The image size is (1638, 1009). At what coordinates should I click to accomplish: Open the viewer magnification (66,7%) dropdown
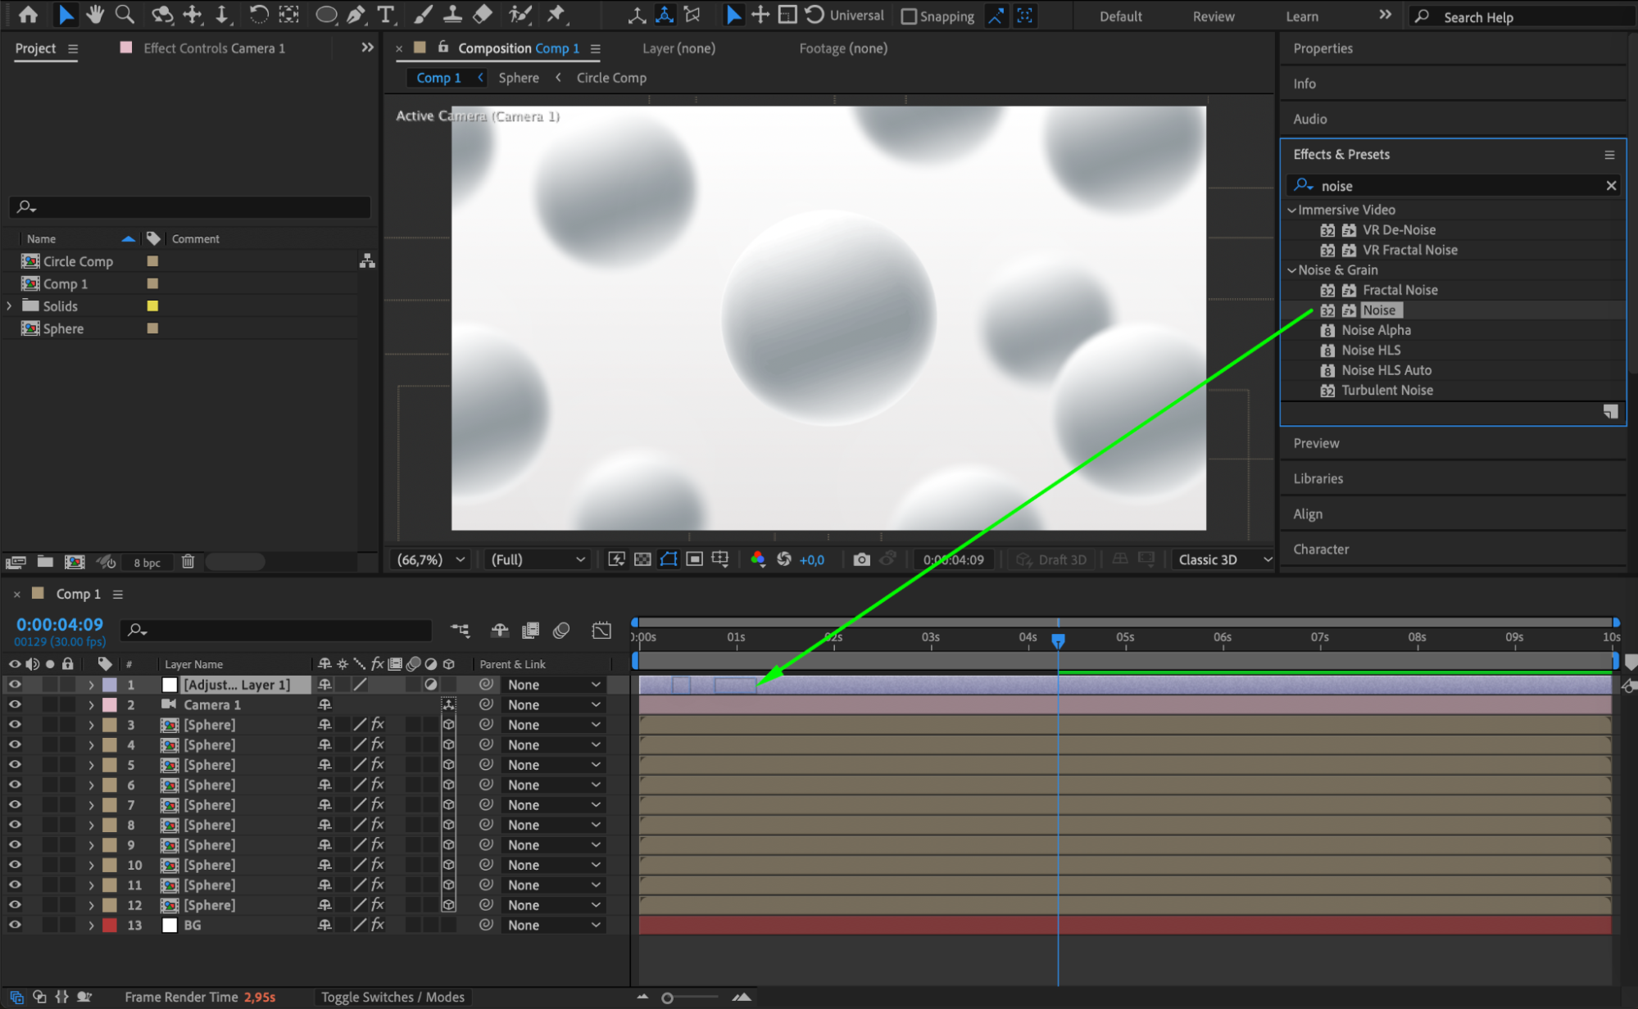point(431,559)
